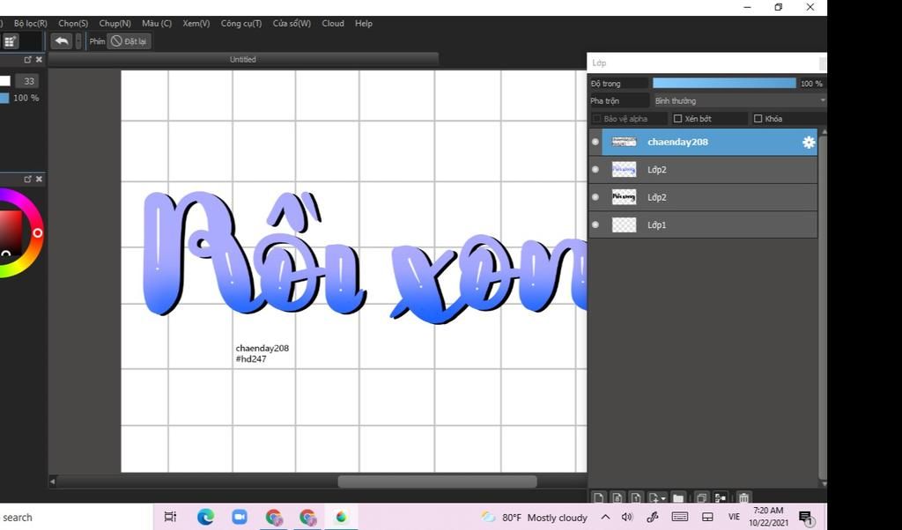The width and height of the screenshot is (902, 530).
Task: Pick a hue on the color wheel ring
Action: click(x=37, y=232)
